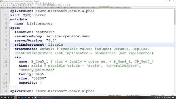Click the Open file toolbar icon

pyautogui.click(x=3, y=5)
